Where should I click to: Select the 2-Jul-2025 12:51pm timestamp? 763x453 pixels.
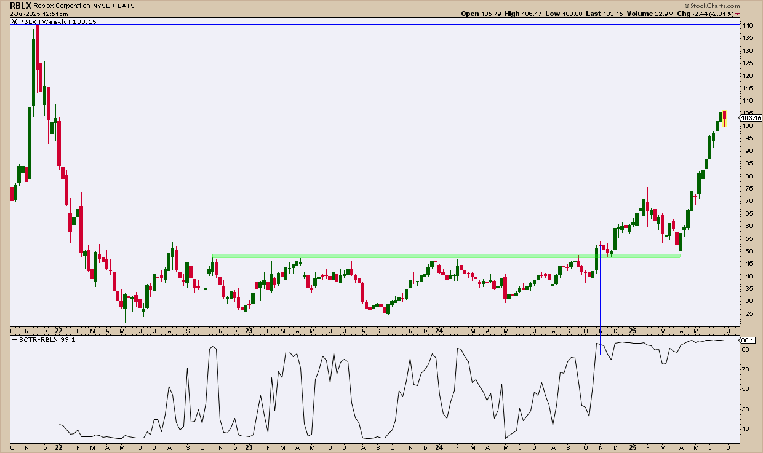tap(40, 14)
